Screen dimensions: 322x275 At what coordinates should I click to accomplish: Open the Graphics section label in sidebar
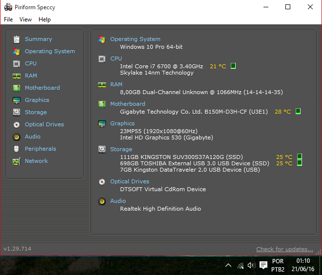click(37, 100)
